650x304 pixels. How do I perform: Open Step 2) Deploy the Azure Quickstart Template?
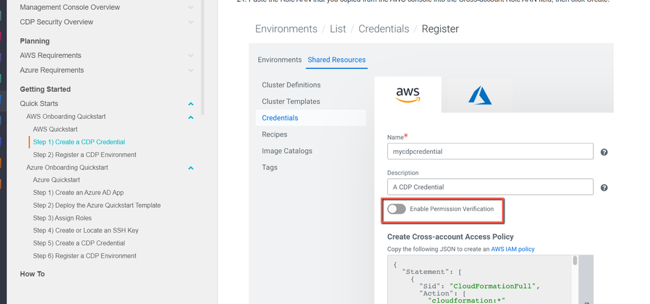click(x=97, y=205)
